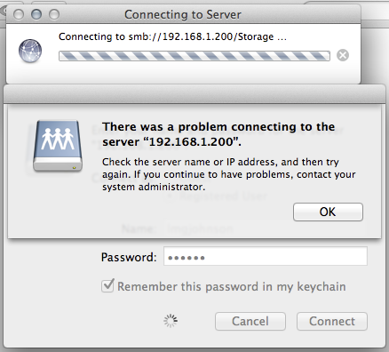Viewport: 389px width, 352px height.
Task: Click the shared server volume icon
Action: click(58, 146)
